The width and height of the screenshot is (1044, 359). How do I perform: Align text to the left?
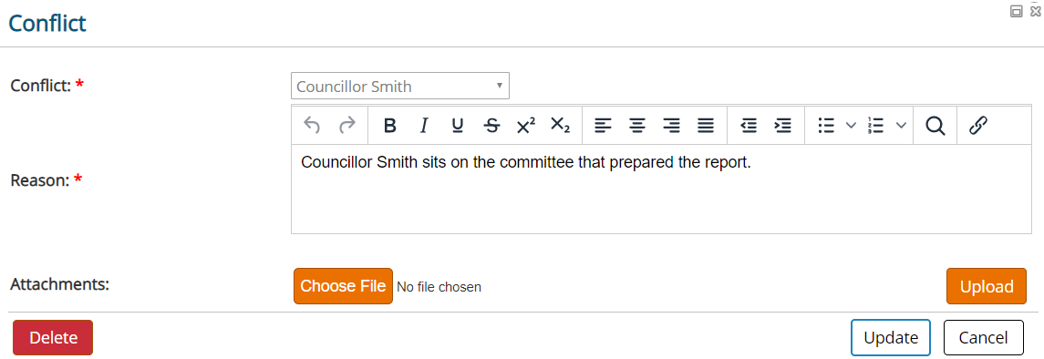point(604,125)
